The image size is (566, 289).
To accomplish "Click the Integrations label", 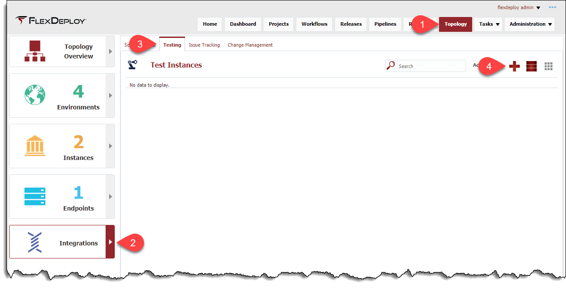I will 79,243.
